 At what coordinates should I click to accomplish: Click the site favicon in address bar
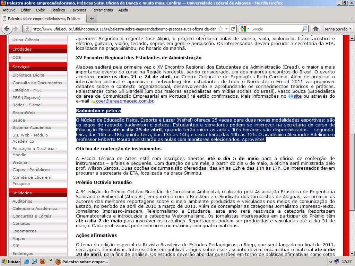point(28,29)
